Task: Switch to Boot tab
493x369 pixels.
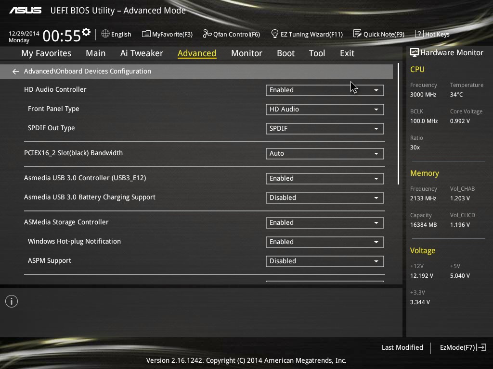Action: point(285,53)
